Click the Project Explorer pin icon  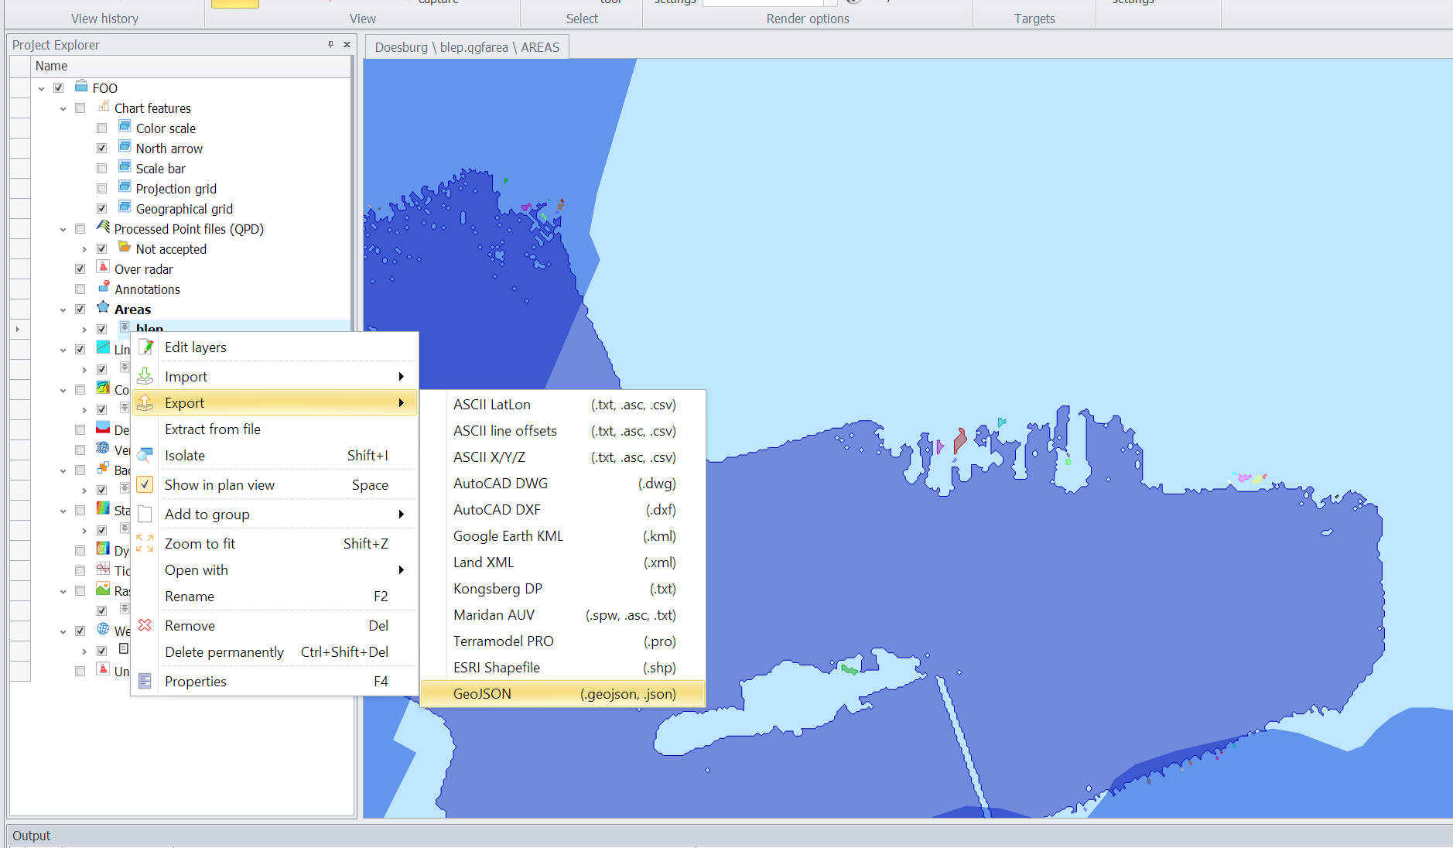tap(330, 45)
